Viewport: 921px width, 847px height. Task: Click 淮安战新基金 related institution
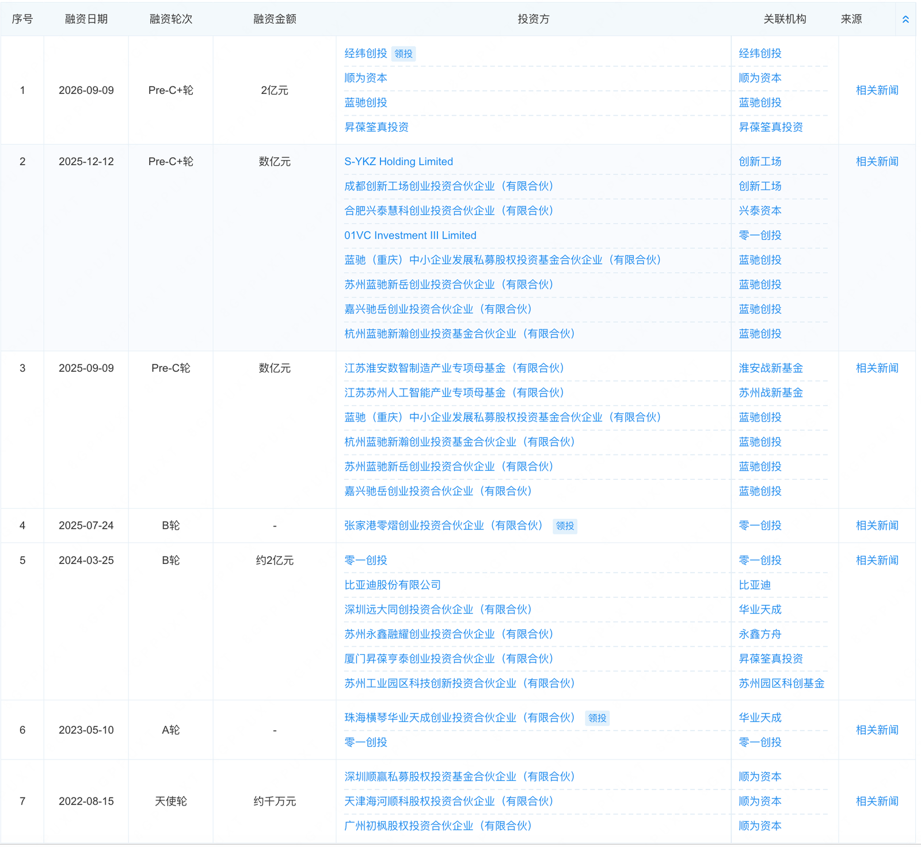pos(771,368)
